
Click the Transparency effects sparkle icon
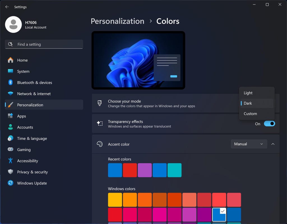click(99, 123)
